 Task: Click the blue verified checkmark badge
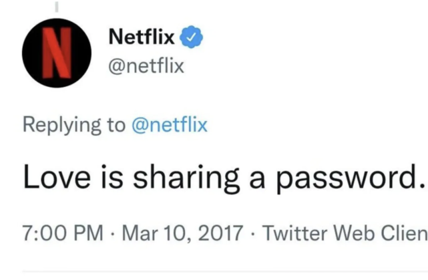[192, 37]
